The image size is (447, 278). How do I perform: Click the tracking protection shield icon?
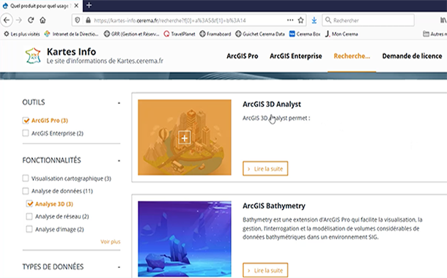(x=77, y=20)
